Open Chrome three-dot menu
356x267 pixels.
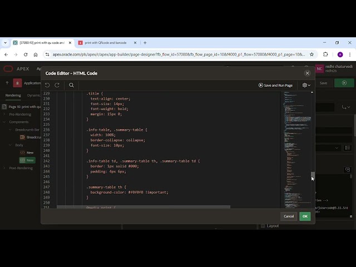(350, 55)
